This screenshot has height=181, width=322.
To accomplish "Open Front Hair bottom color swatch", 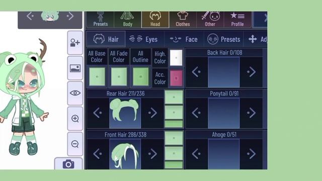I will point(174,165).
